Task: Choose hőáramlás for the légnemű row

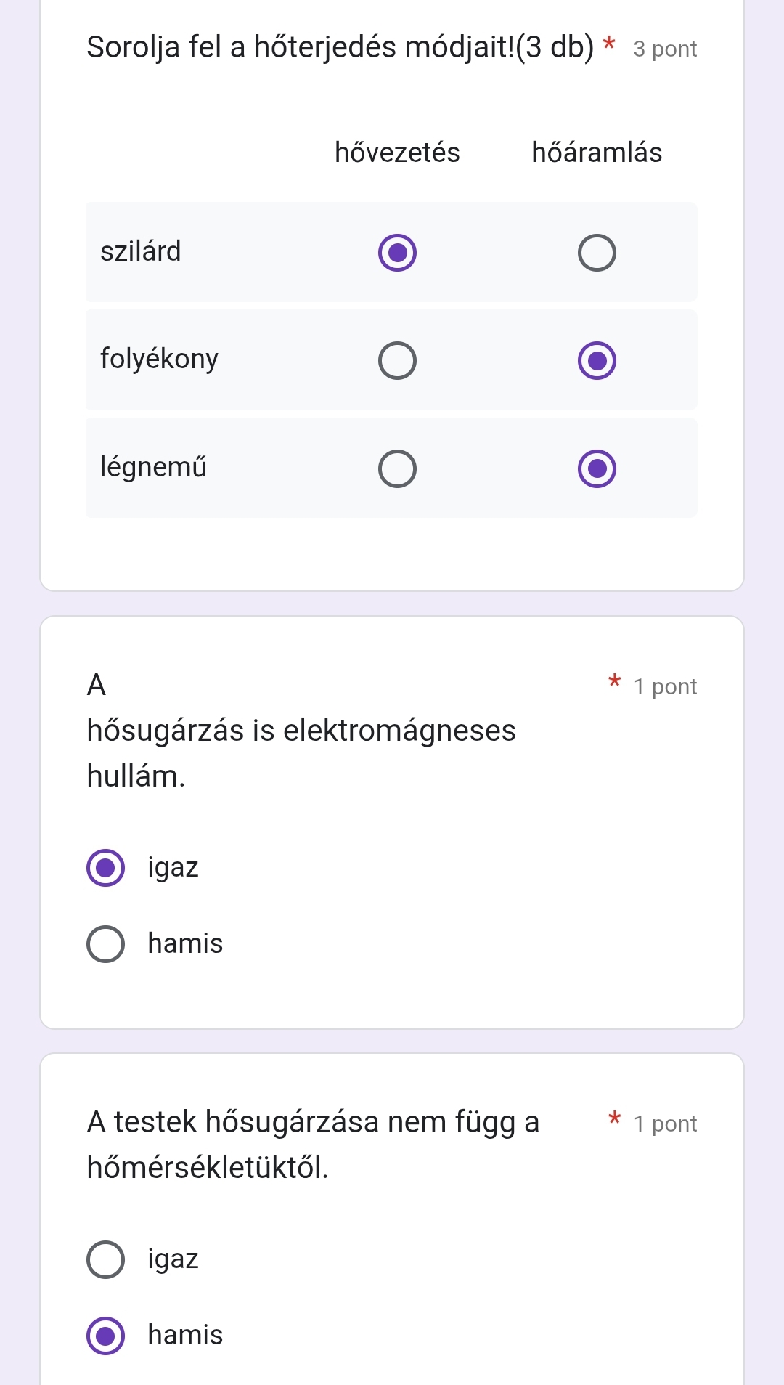Action: pyautogui.click(x=597, y=468)
